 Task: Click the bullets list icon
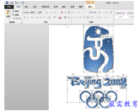click(74, 12)
